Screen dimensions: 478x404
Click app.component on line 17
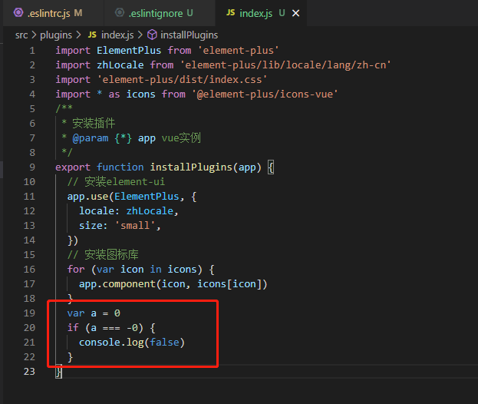tap(117, 284)
